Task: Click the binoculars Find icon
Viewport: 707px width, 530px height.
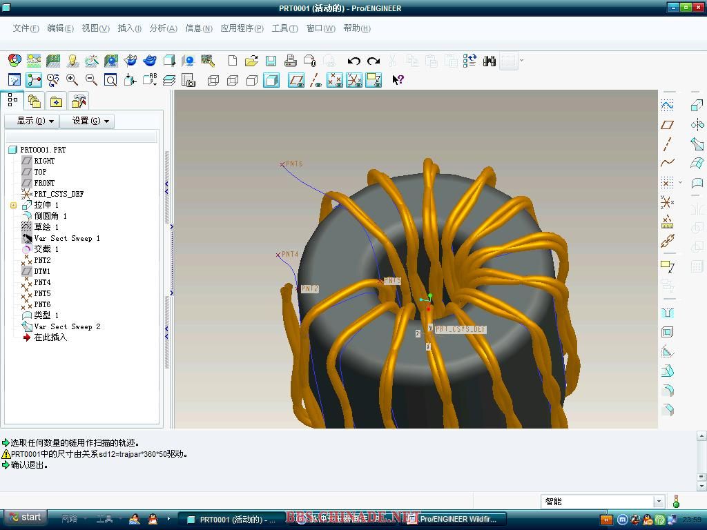Action: [490, 61]
